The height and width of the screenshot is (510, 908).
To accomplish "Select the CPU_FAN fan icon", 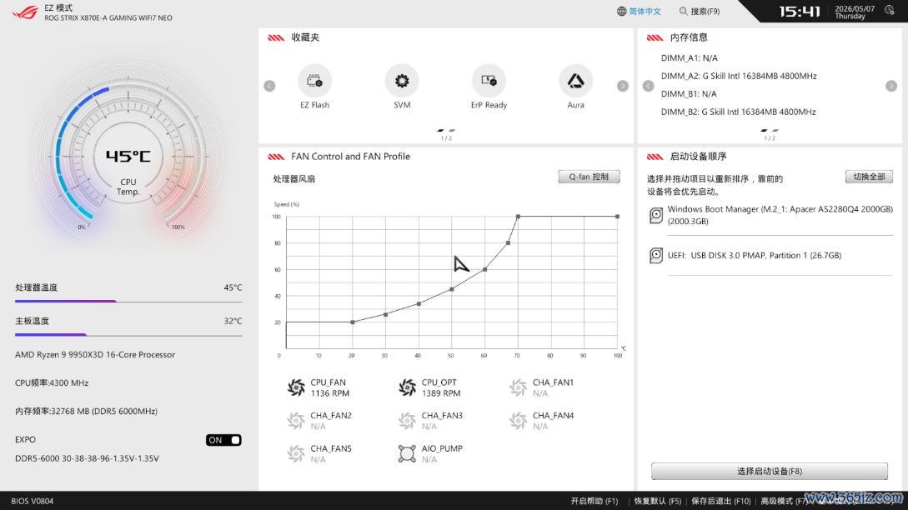I will click(296, 387).
